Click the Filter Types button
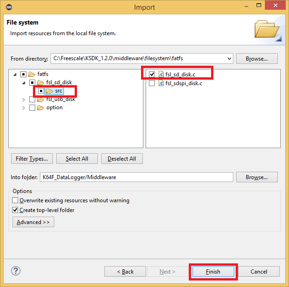Viewport: 289px width, 287px height. click(x=32, y=159)
